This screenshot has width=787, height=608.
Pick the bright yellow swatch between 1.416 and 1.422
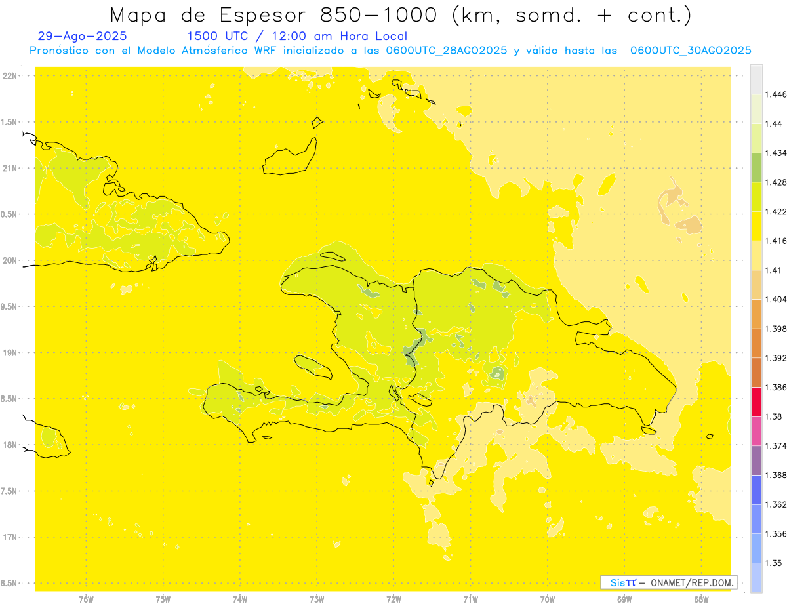[756, 226]
